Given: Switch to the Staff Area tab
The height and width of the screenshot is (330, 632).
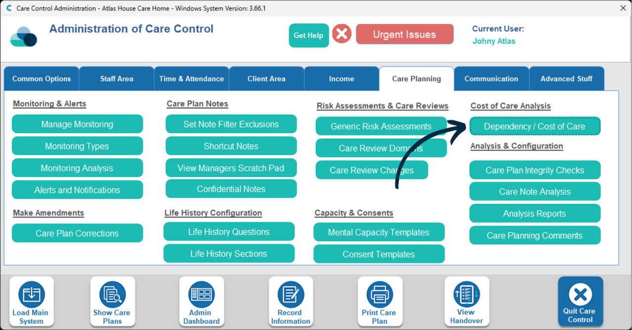Looking at the screenshot, I should tap(116, 79).
